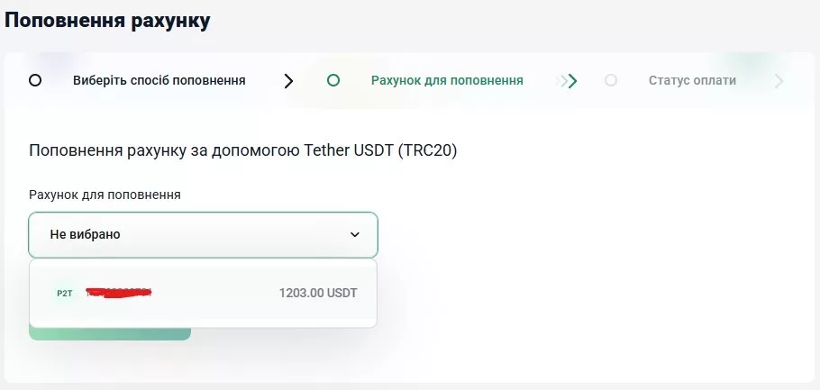Viewport: 820px width, 390px height.
Task: Click the green circle of step two
Action: [333, 80]
